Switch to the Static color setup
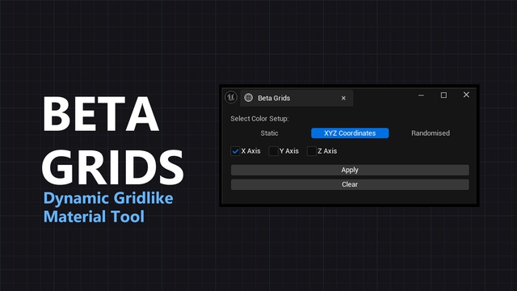The image size is (517, 291). [269, 133]
